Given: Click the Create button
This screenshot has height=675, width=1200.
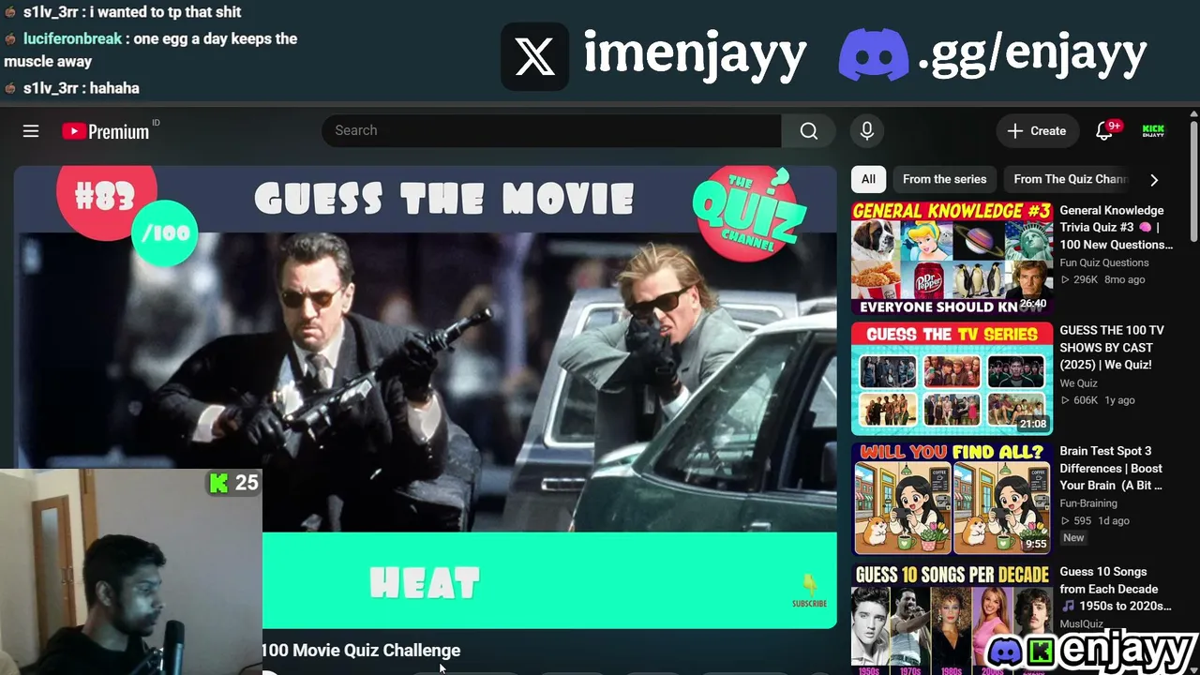Looking at the screenshot, I should (1037, 131).
